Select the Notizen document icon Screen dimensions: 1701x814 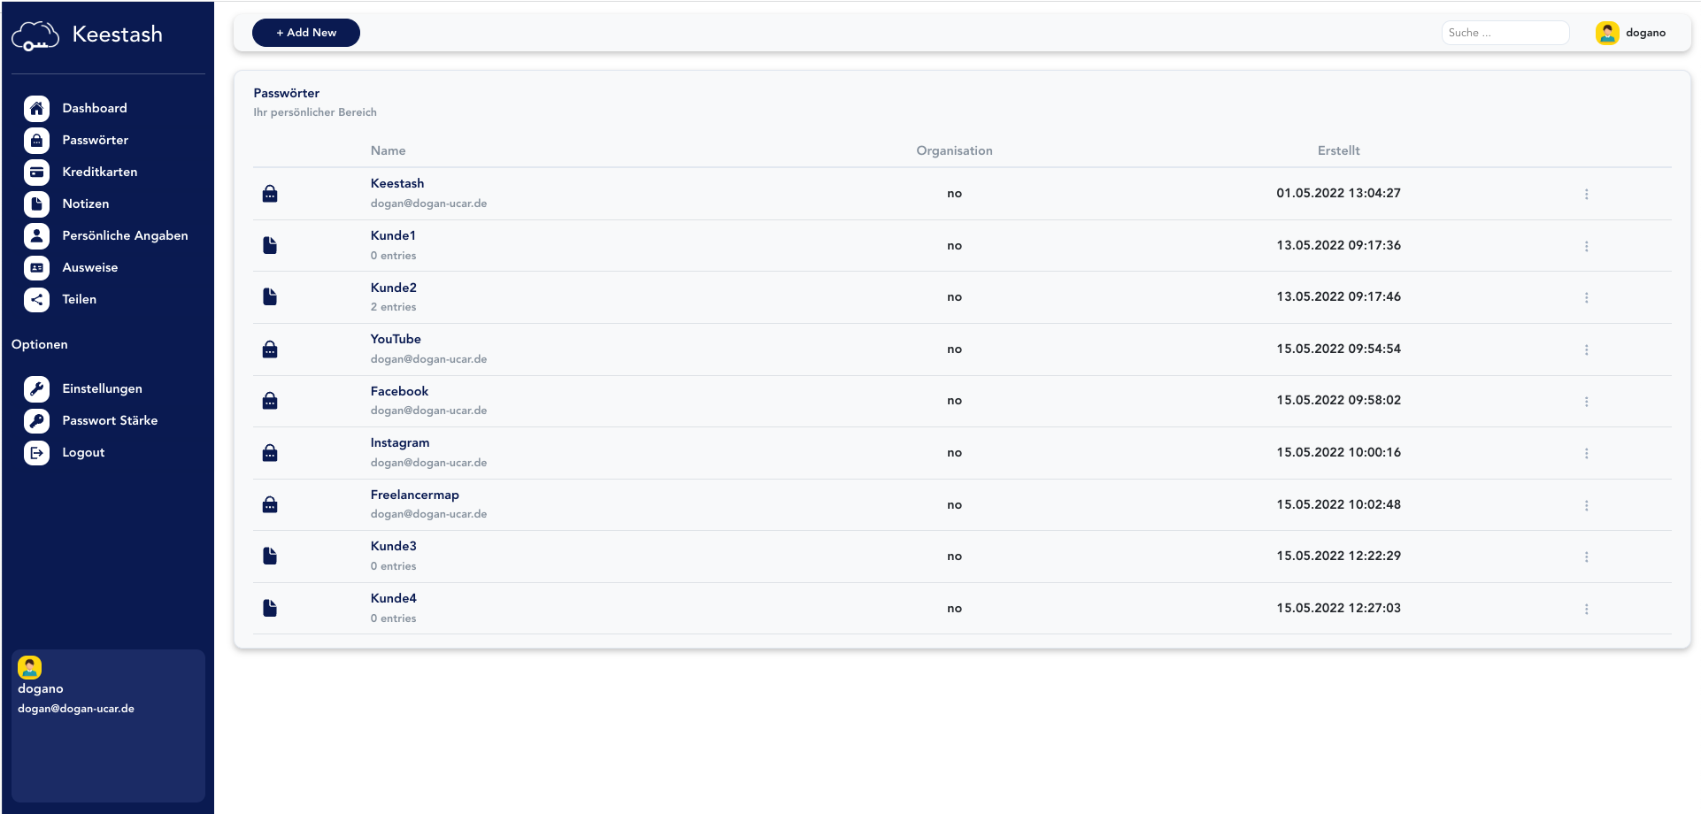point(36,203)
